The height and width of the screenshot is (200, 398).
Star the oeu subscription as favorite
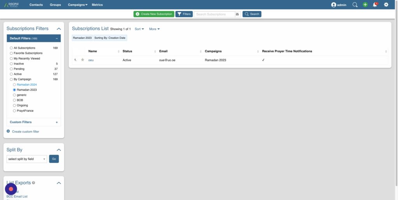82,60
